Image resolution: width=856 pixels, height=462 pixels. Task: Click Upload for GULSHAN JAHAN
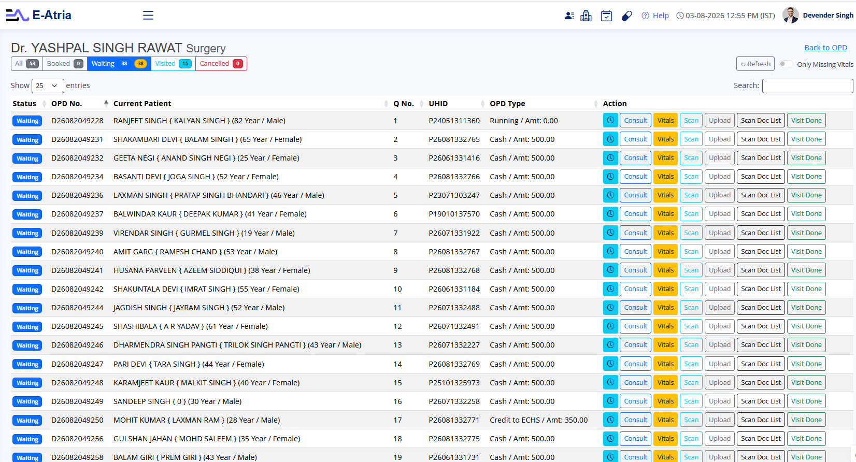coord(720,439)
